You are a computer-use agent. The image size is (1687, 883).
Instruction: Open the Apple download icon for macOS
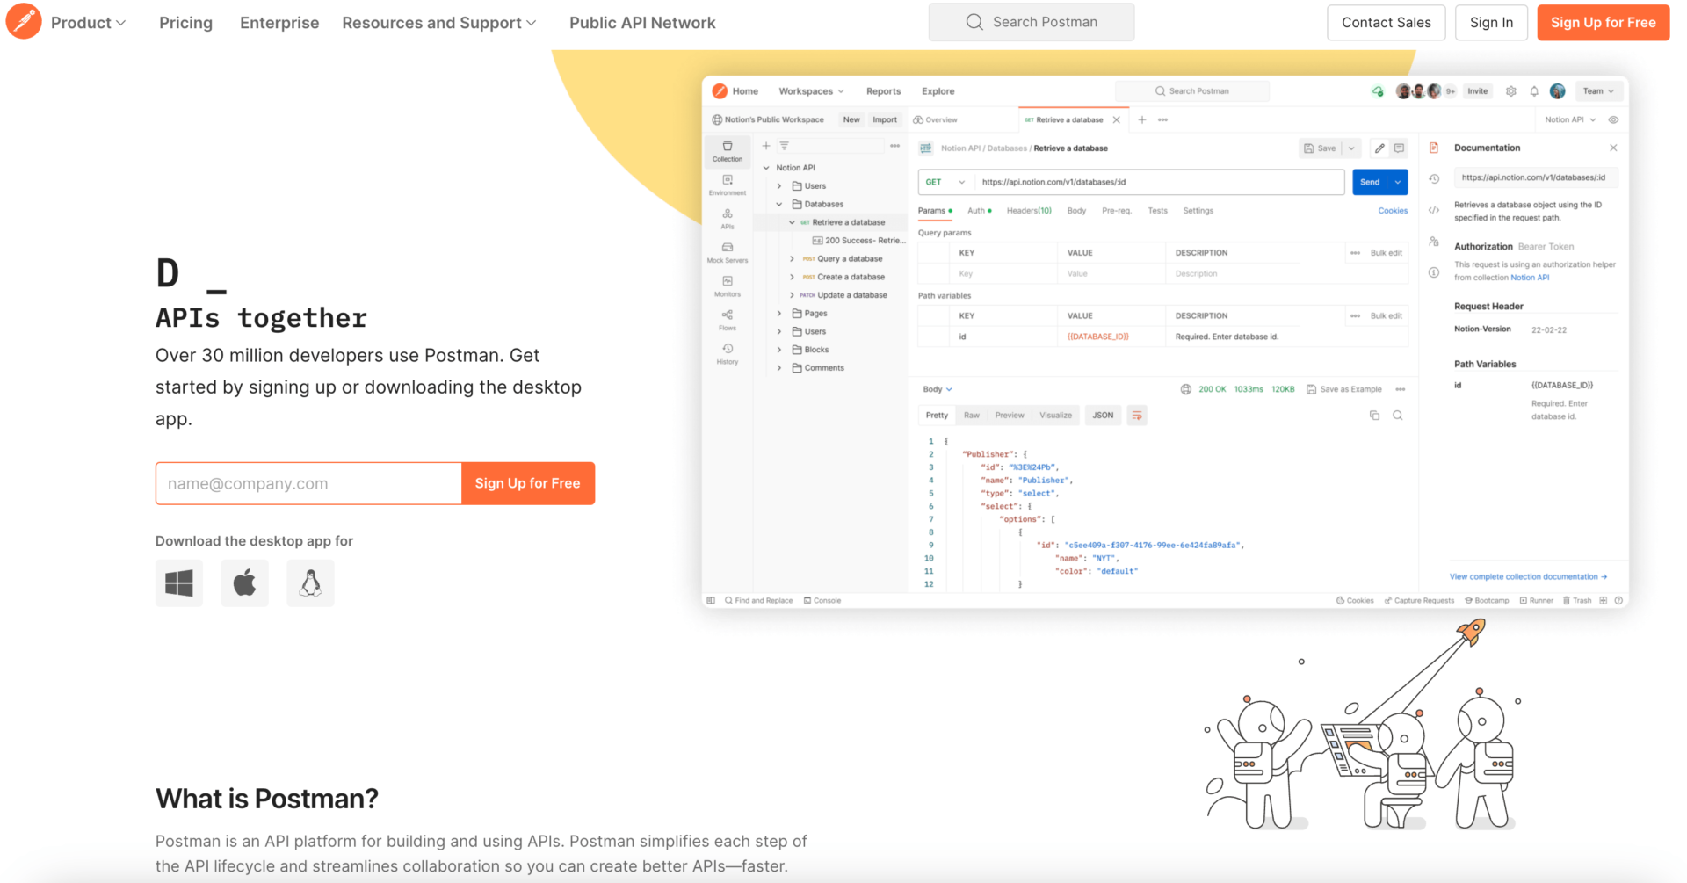coord(244,583)
